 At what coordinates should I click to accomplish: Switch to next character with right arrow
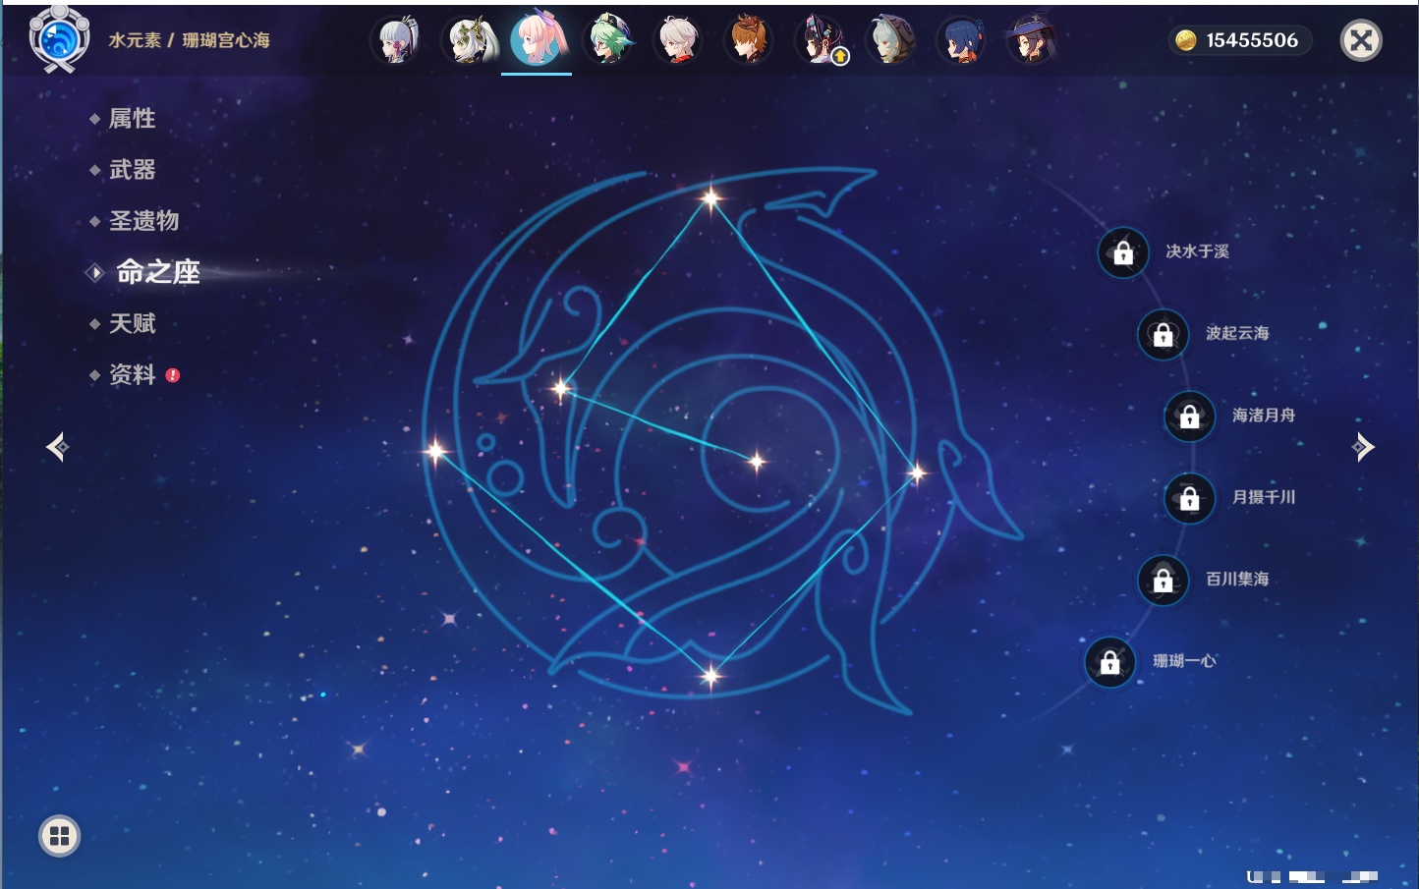1363,447
